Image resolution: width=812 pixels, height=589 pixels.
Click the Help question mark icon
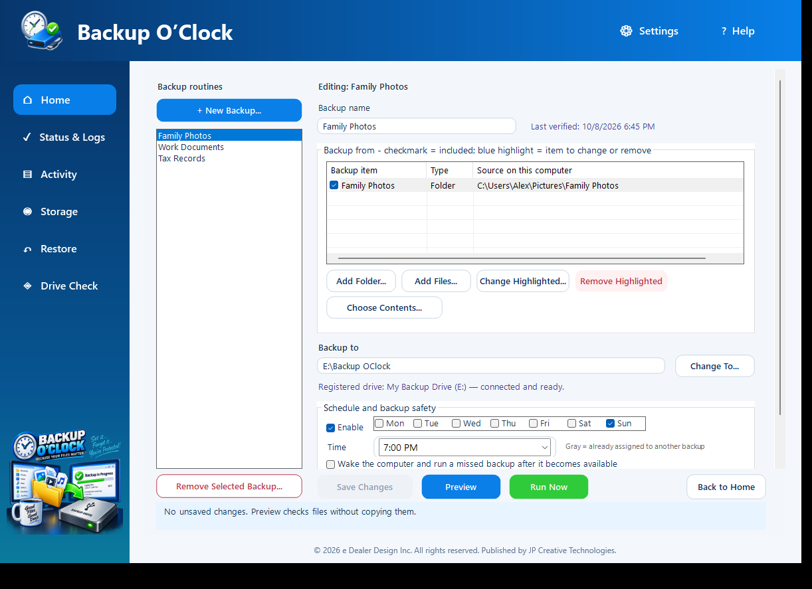click(724, 31)
